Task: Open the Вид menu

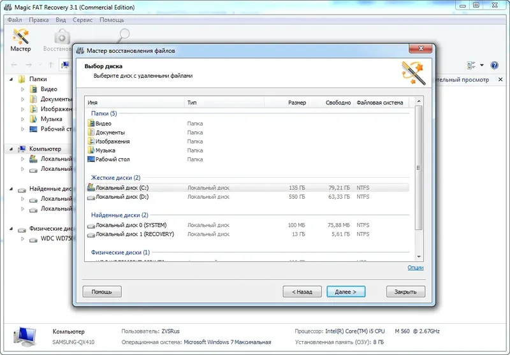Action: click(x=61, y=20)
